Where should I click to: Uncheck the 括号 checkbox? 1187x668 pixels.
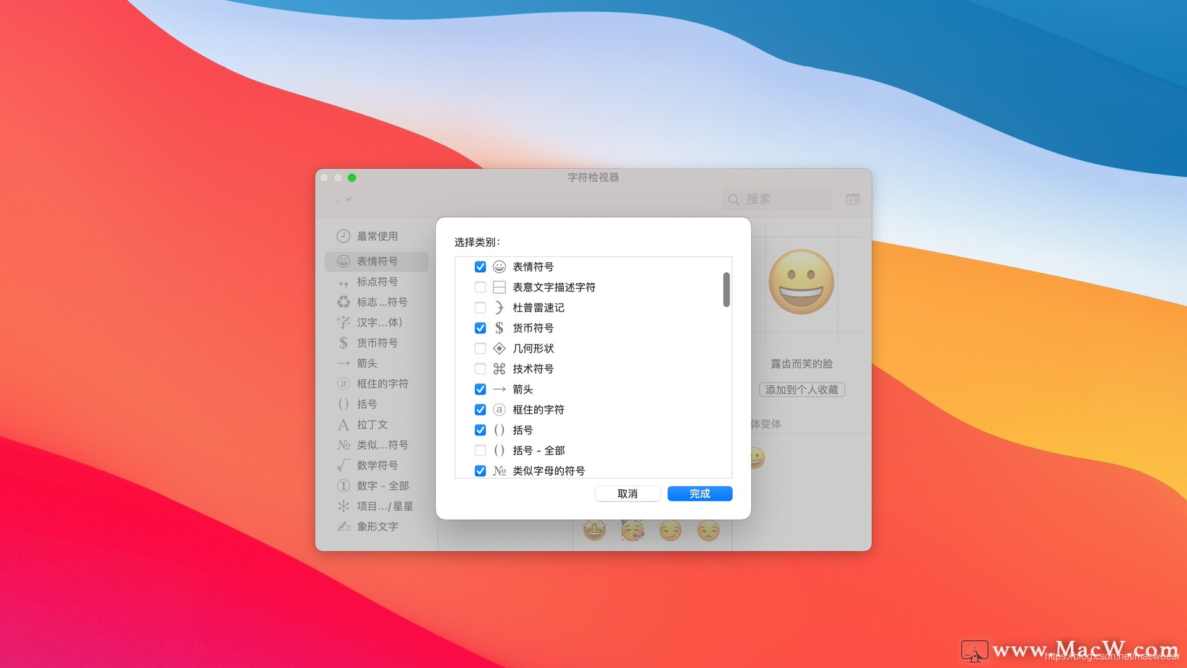(x=480, y=430)
